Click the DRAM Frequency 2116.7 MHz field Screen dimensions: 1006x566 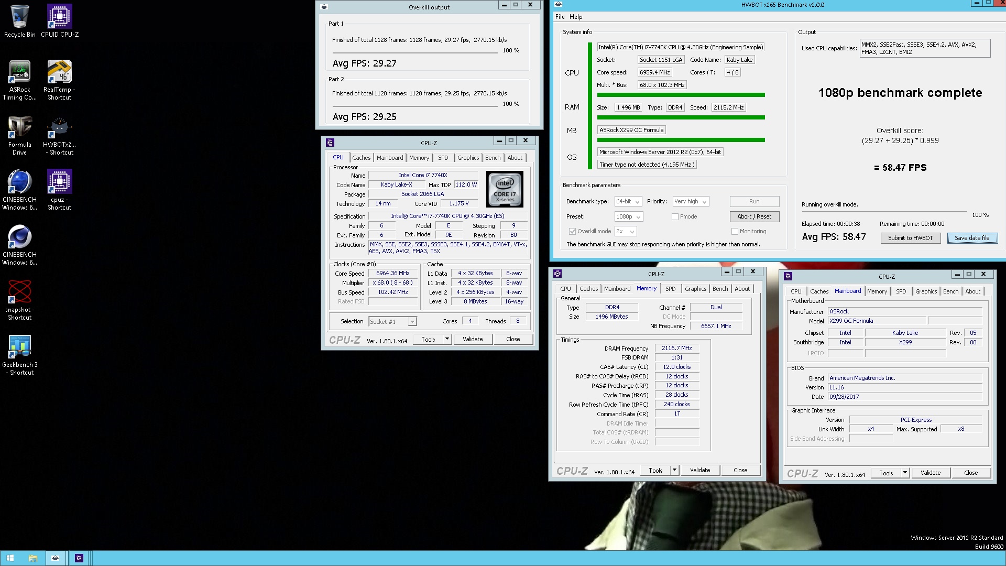click(x=677, y=348)
